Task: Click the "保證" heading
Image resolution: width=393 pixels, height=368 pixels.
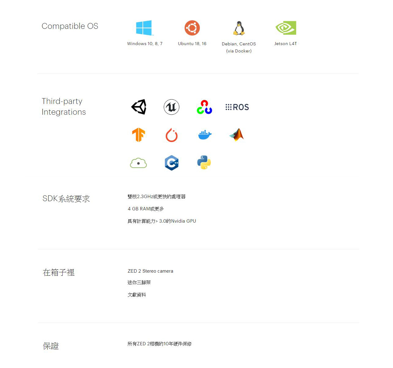Action: (51, 346)
